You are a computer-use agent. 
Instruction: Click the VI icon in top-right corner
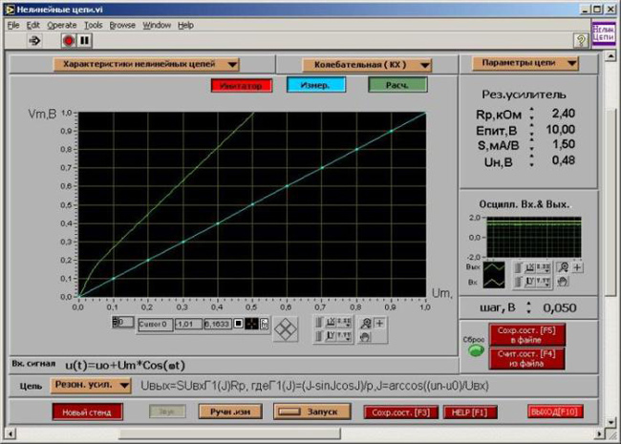[603, 33]
